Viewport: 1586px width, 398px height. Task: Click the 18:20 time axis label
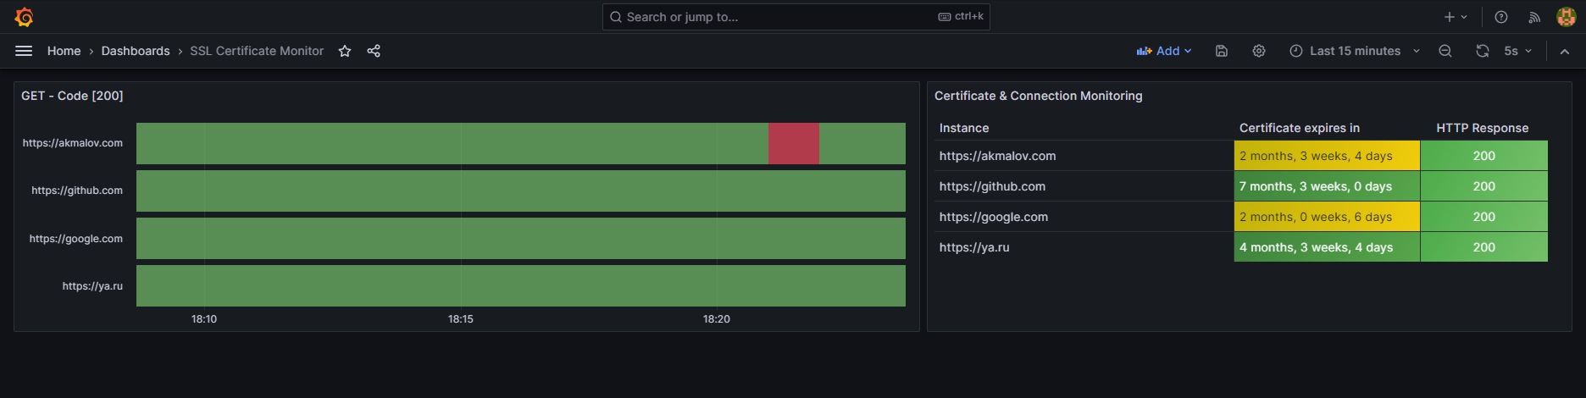(x=717, y=319)
